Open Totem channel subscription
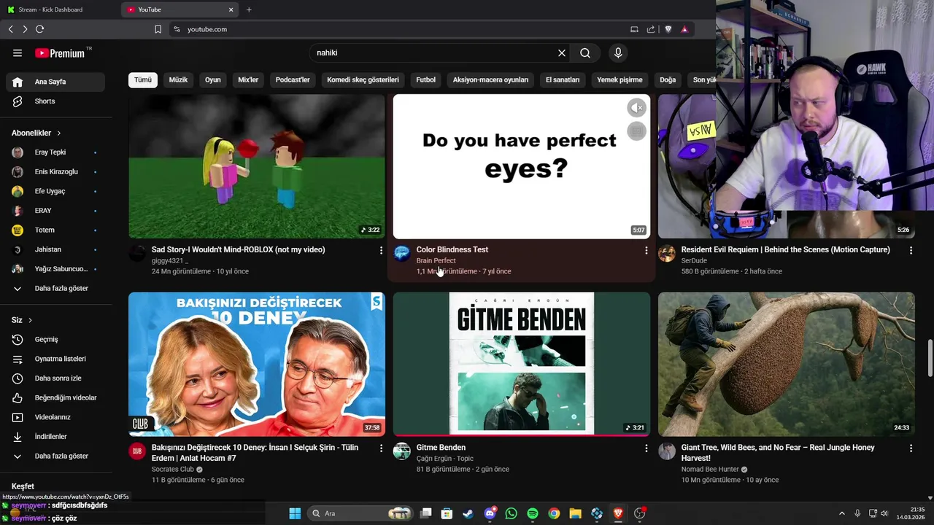This screenshot has width=934, height=525. 55,230
